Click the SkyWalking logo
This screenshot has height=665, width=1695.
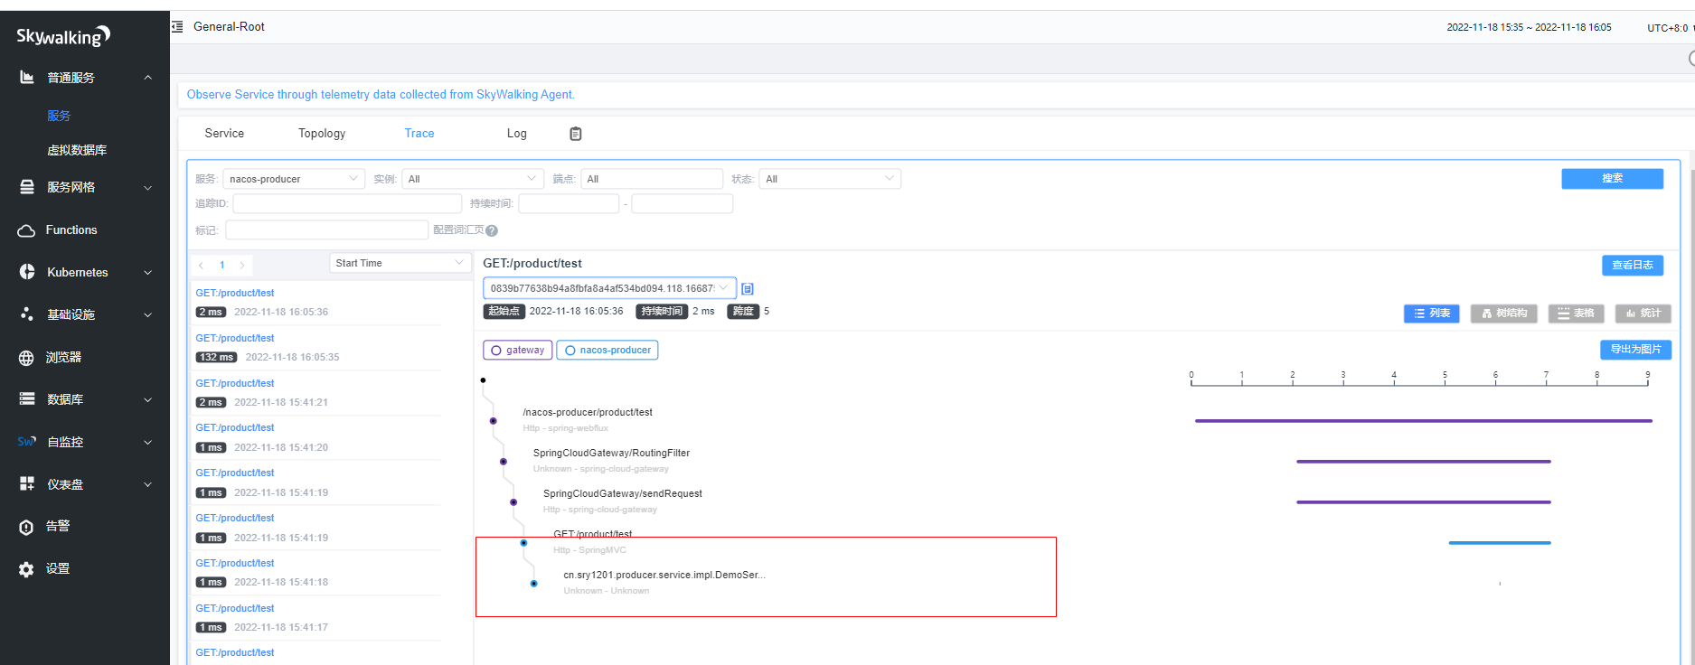point(63,36)
